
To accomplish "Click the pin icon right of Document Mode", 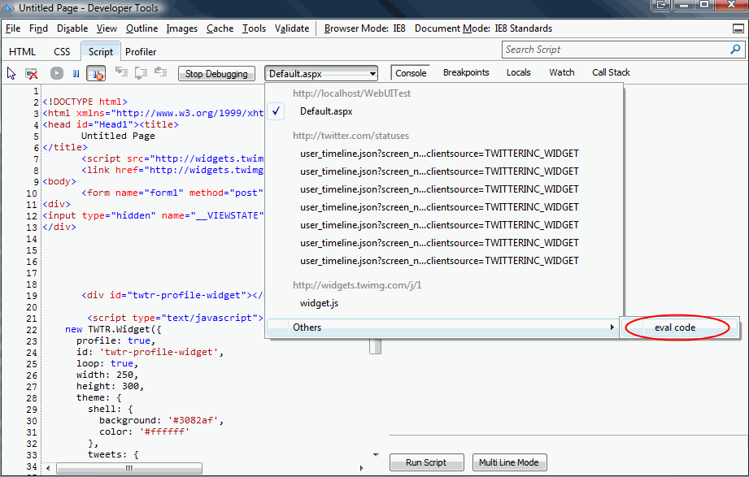I will coord(738,28).
